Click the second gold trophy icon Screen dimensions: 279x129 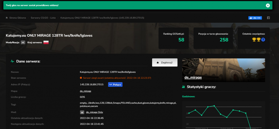(259, 40)
